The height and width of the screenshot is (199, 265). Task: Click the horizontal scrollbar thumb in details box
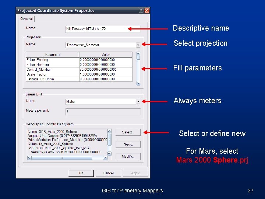click(x=62, y=158)
